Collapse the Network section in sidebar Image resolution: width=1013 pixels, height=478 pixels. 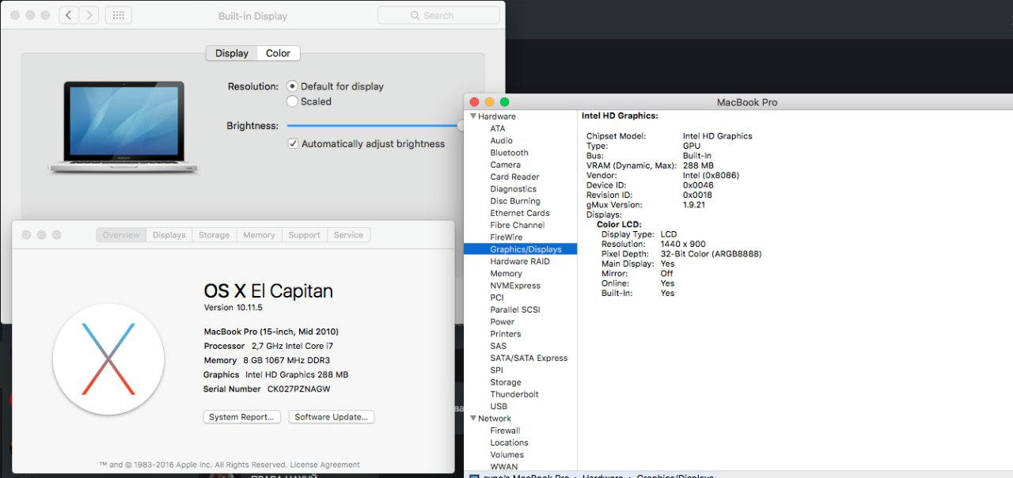tap(473, 419)
